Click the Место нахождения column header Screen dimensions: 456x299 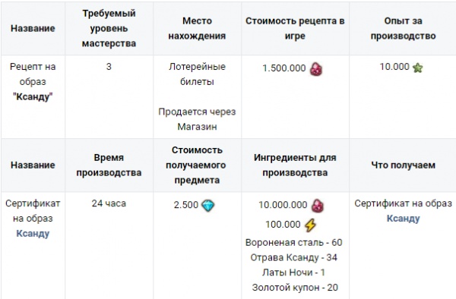point(197,28)
